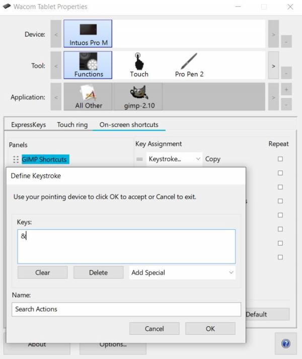Select the All Other application icon
This screenshot has height=359, width=302.
tap(88, 97)
